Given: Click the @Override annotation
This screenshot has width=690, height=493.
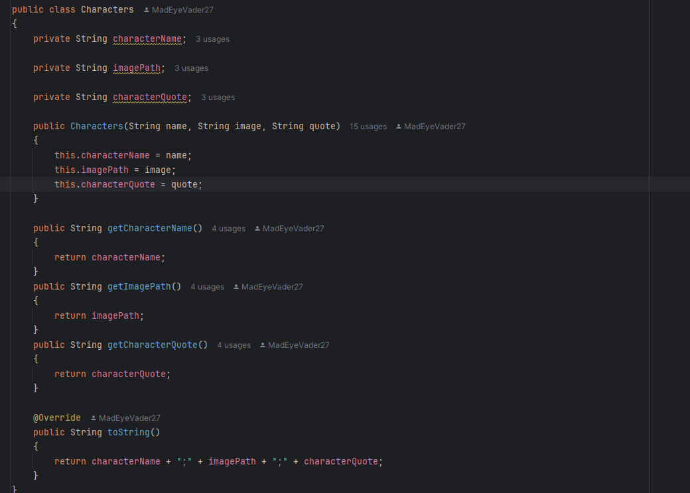Looking at the screenshot, I should tap(57, 417).
